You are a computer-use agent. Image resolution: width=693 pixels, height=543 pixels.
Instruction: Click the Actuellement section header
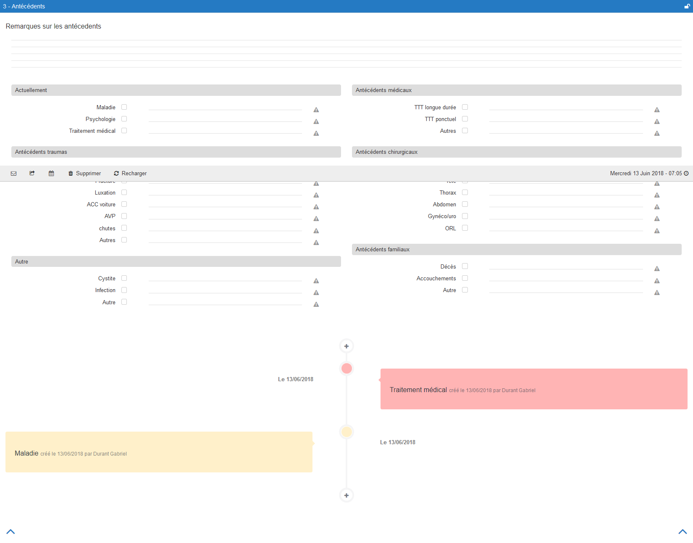coord(176,90)
